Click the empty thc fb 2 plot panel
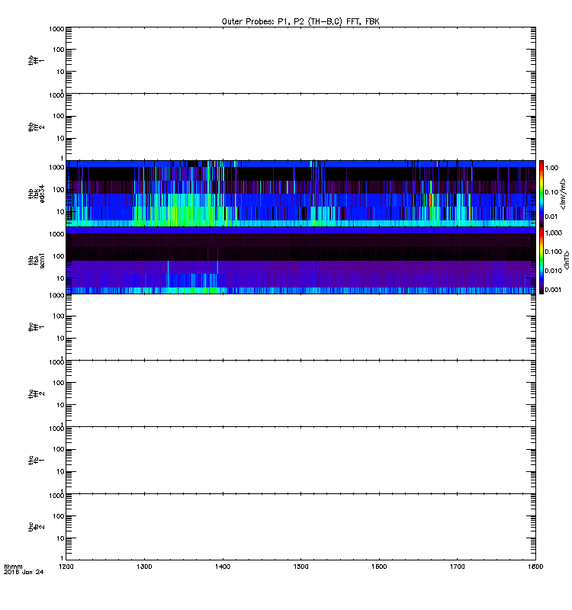Screen dimensions: 572x610 (300, 527)
